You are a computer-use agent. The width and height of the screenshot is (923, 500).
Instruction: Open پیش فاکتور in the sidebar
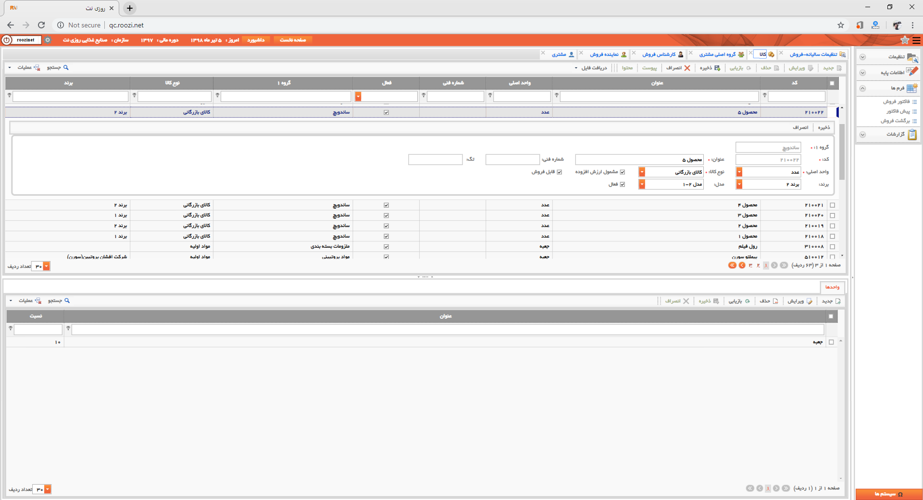(x=898, y=112)
